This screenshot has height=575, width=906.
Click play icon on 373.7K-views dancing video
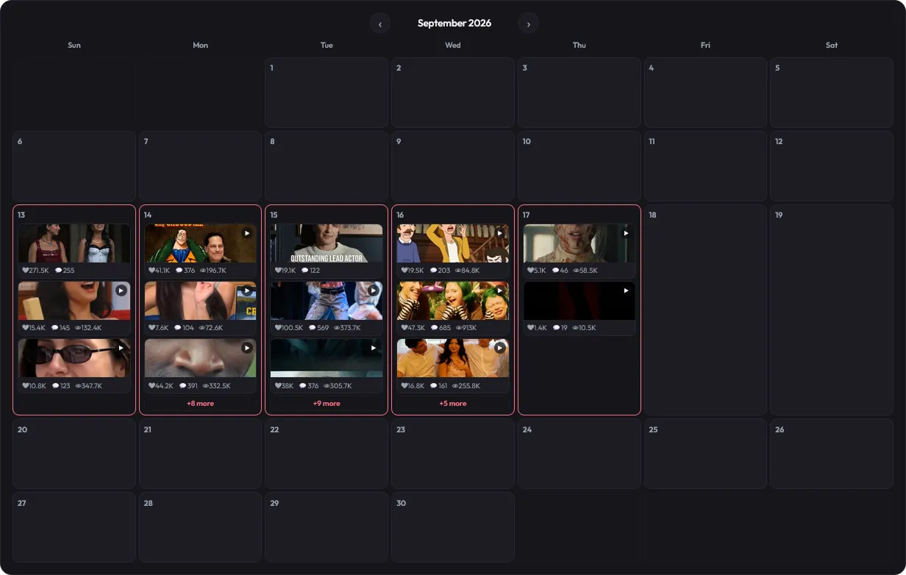(x=374, y=290)
